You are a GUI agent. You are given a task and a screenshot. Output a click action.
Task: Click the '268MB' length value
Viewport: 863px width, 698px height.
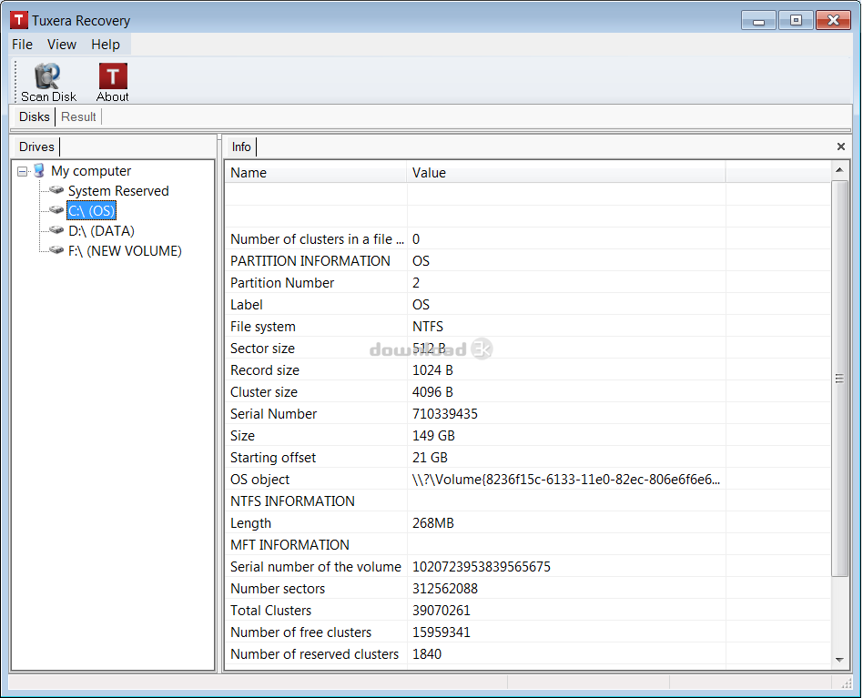tap(433, 523)
